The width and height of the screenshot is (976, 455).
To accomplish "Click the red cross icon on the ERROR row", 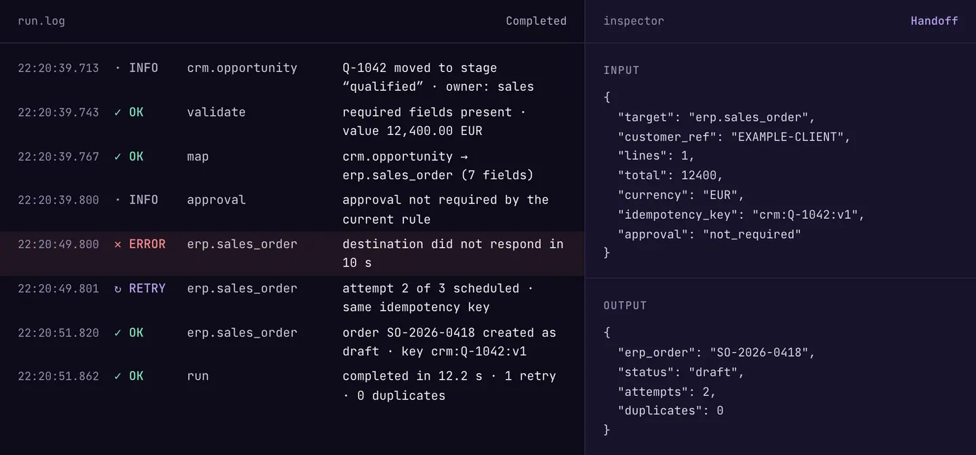I will [118, 244].
